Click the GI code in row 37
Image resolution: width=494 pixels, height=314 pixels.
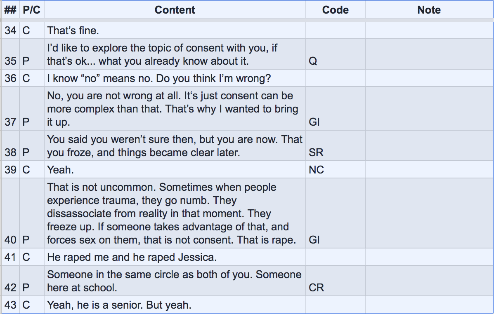314,122
